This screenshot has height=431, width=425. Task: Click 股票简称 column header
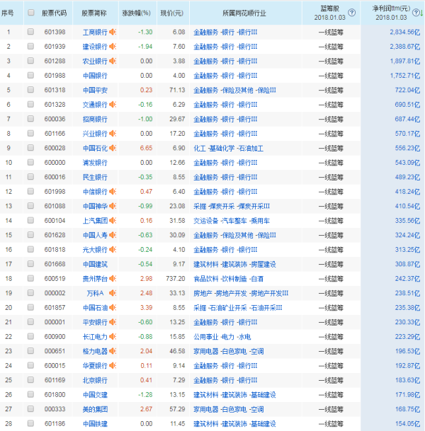pos(94,13)
